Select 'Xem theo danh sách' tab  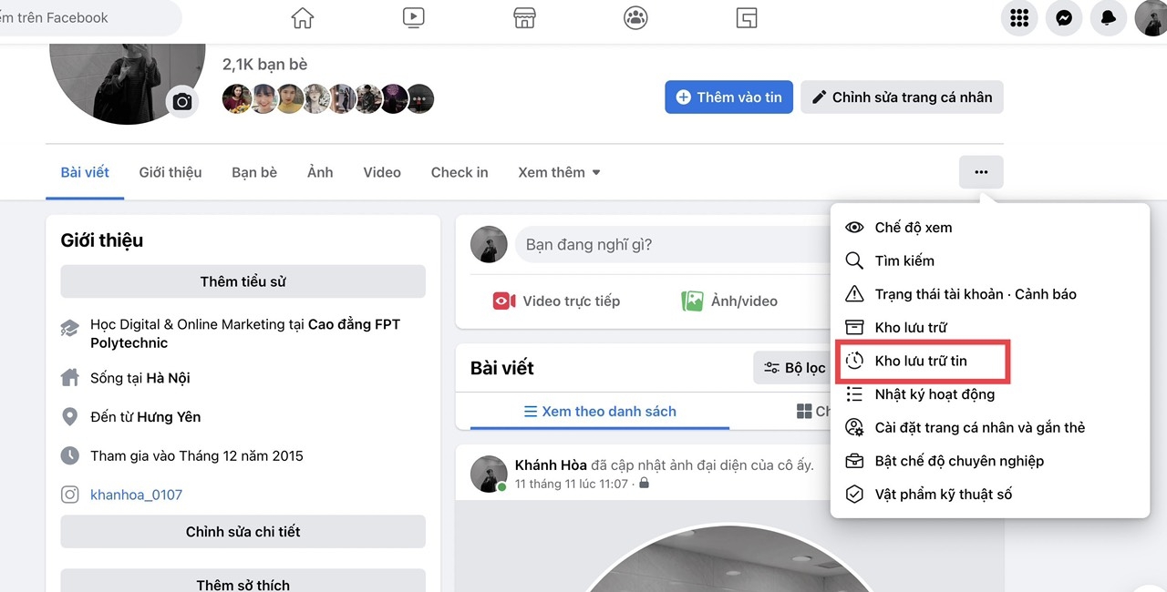600,412
